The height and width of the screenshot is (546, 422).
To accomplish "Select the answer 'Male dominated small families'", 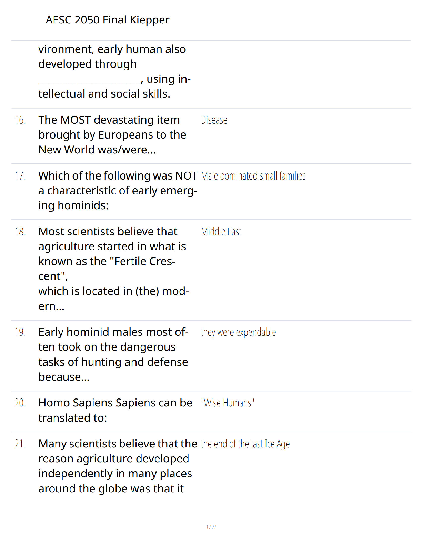I will pyautogui.click(x=253, y=176).
